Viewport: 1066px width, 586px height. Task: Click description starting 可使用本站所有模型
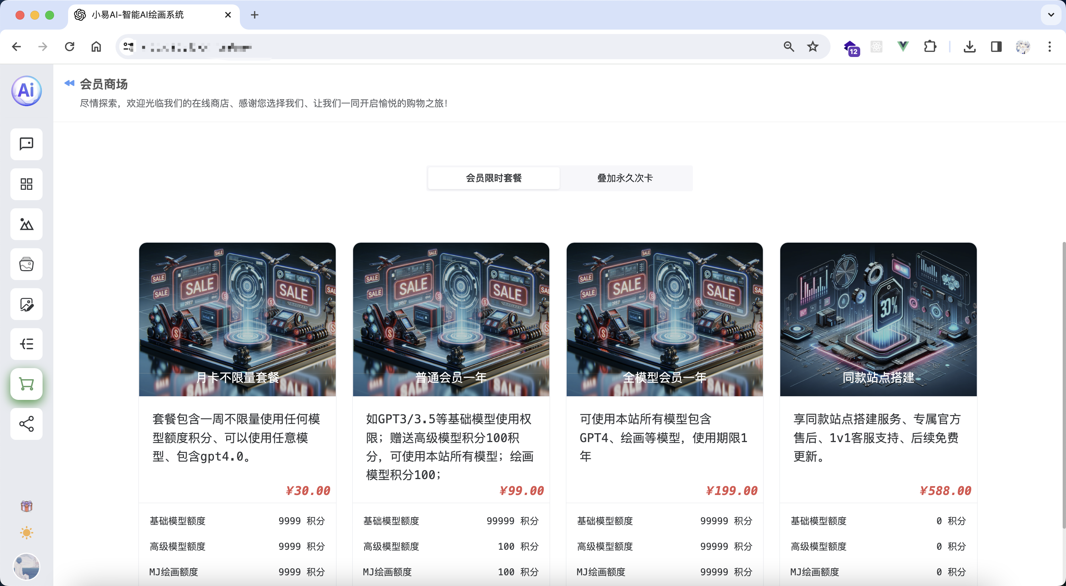[663, 438]
